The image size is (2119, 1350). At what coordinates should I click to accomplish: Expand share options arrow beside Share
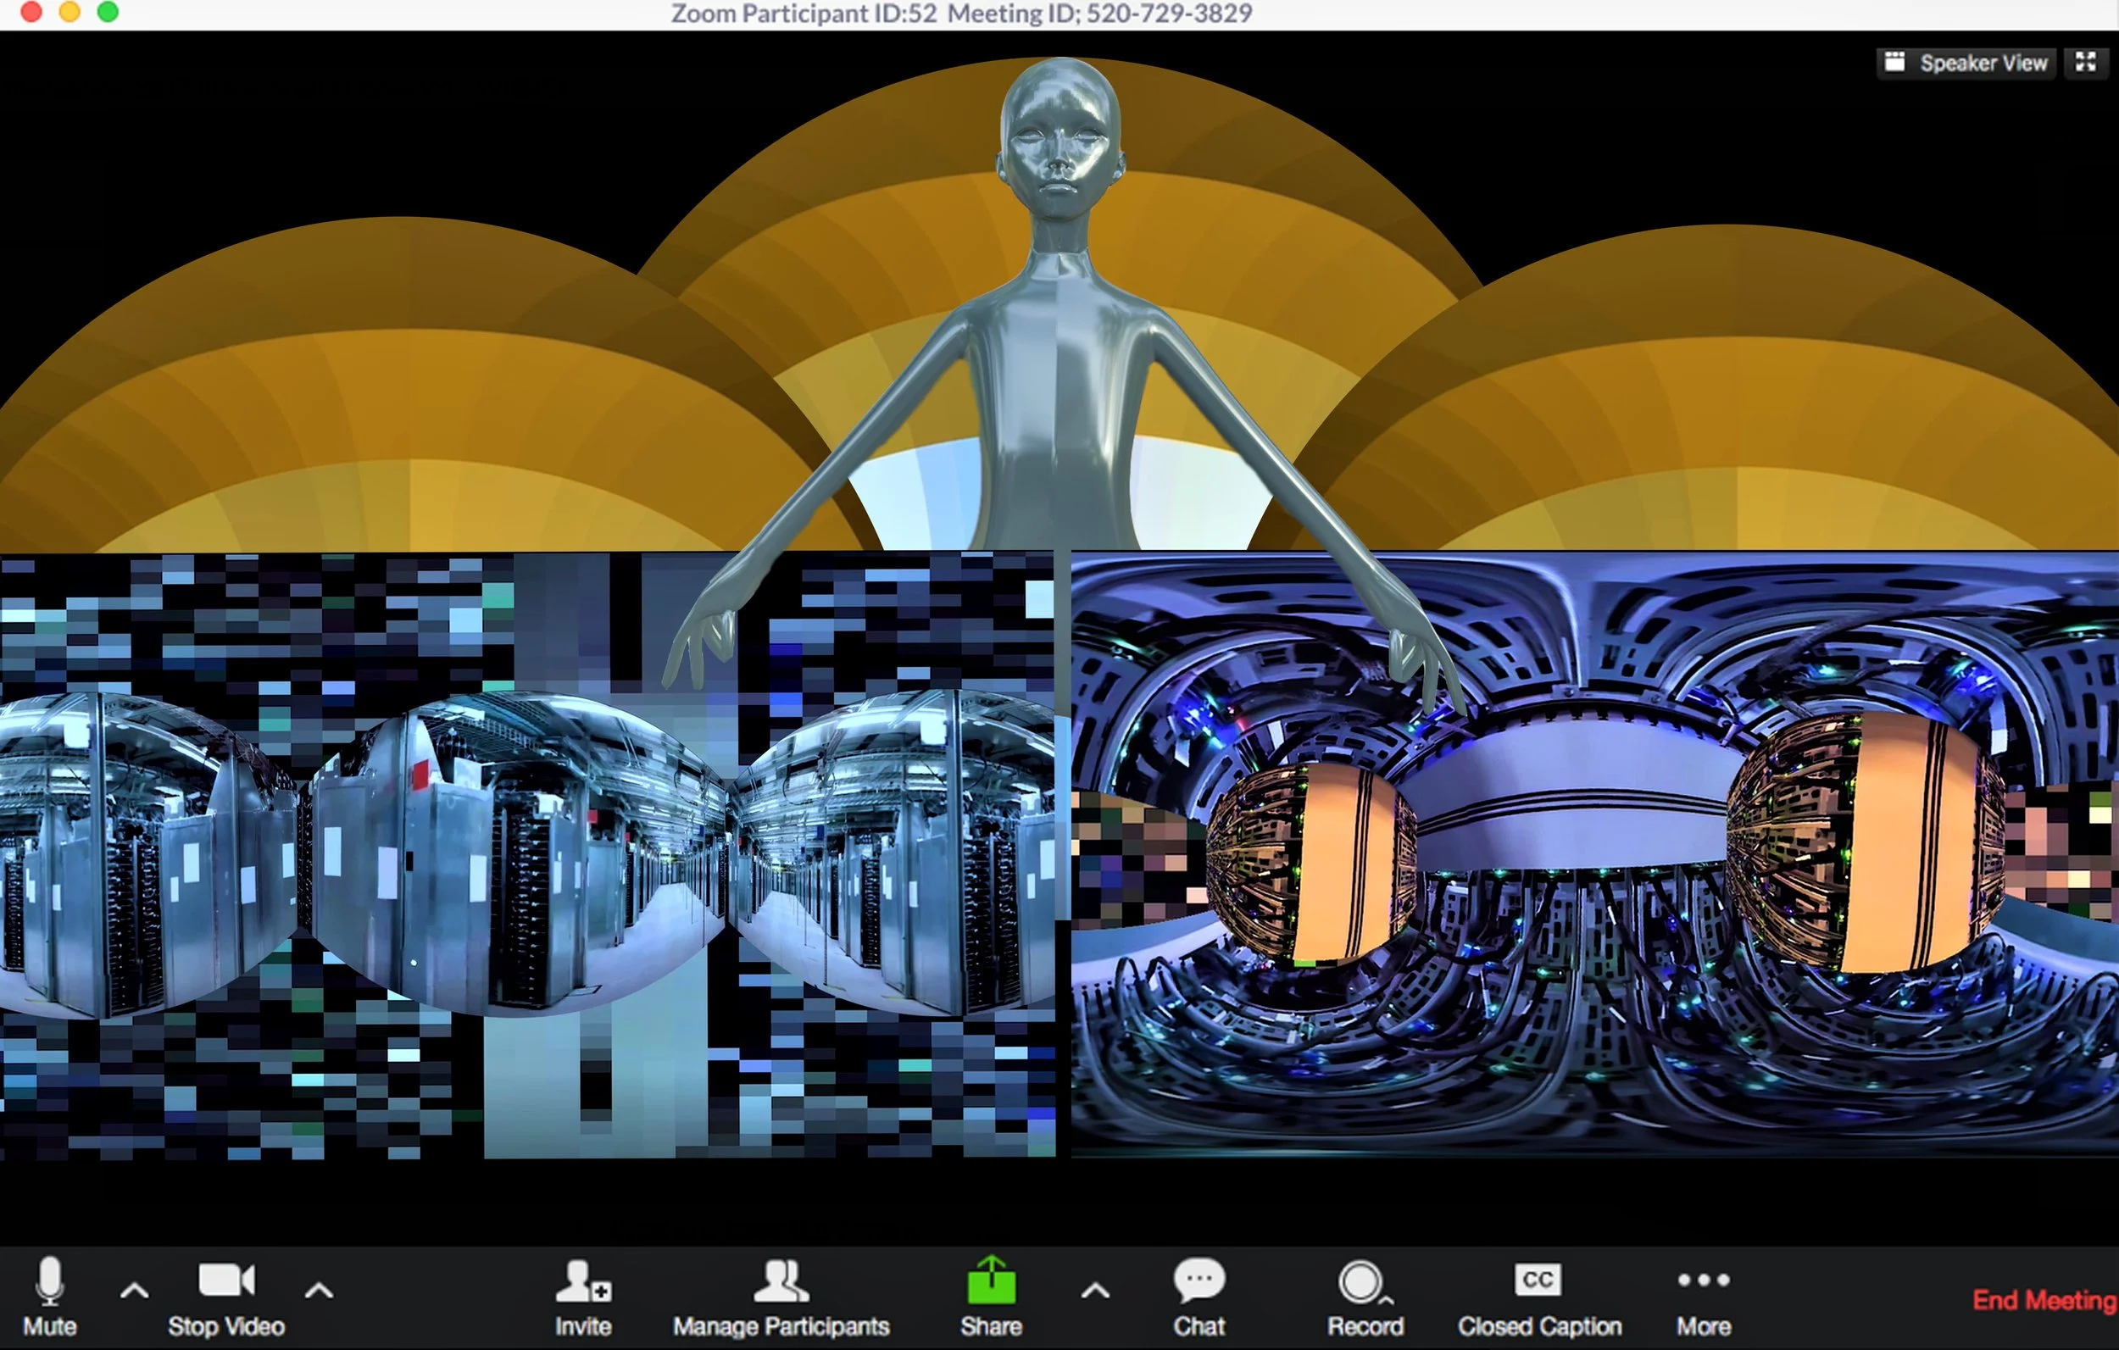[1095, 1291]
